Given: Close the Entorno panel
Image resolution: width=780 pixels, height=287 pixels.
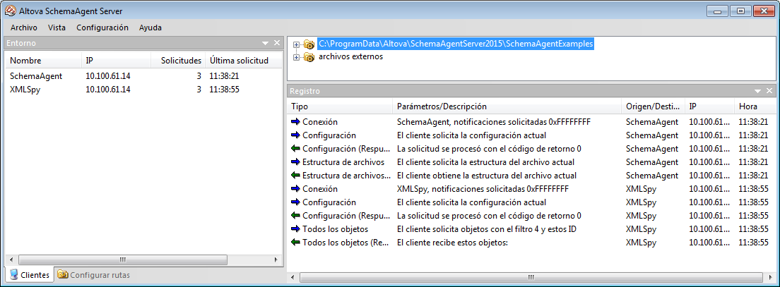Looking at the screenshot, I should (x=277, y=43).
